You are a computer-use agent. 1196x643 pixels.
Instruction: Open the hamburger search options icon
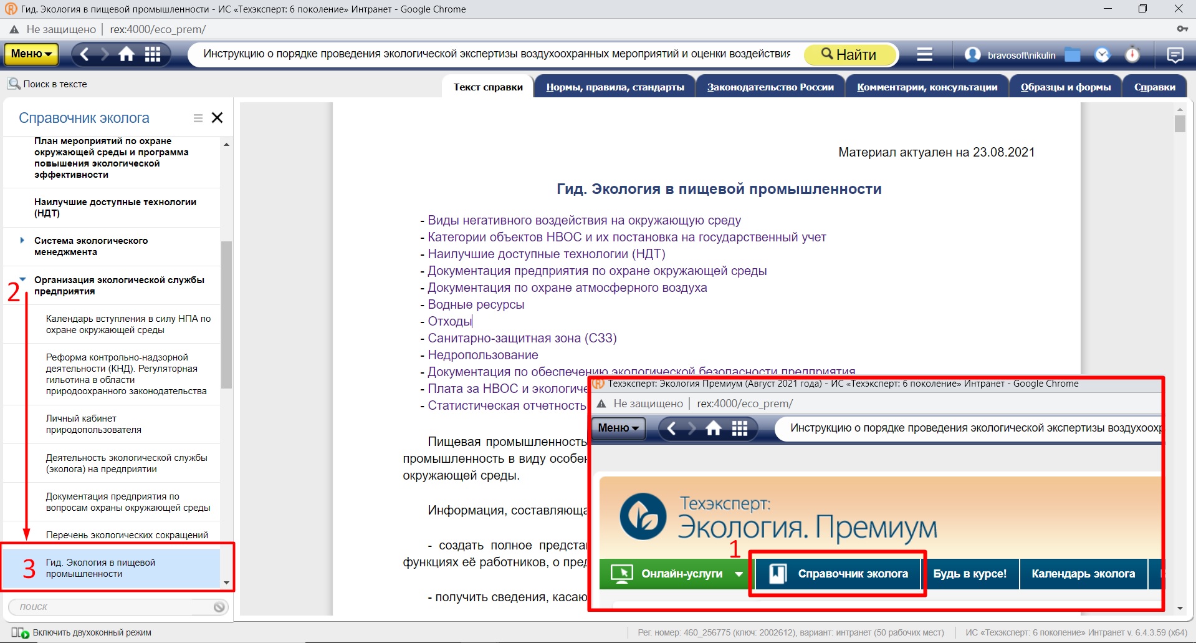pos(924,54)
